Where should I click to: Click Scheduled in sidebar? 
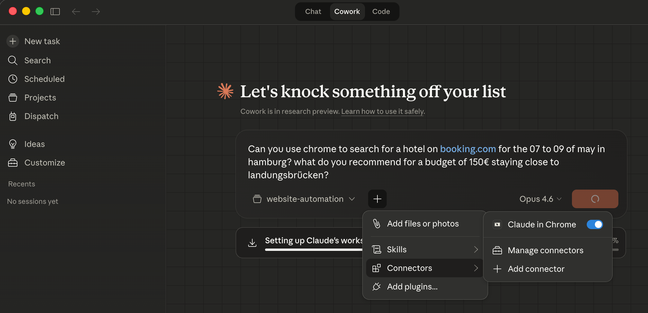click(44, 79)
